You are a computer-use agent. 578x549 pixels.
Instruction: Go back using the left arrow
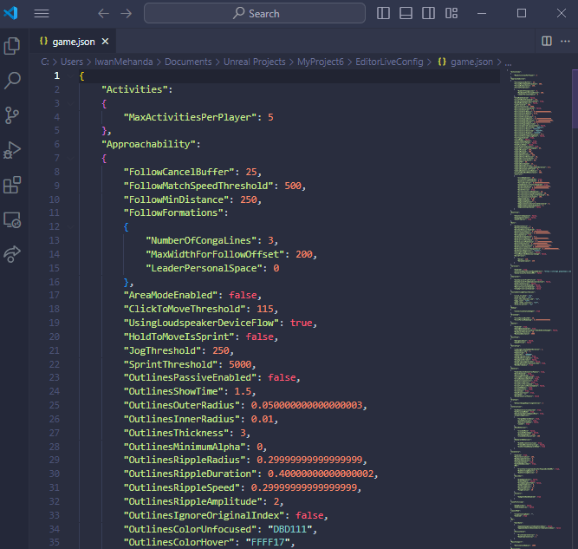104,14
